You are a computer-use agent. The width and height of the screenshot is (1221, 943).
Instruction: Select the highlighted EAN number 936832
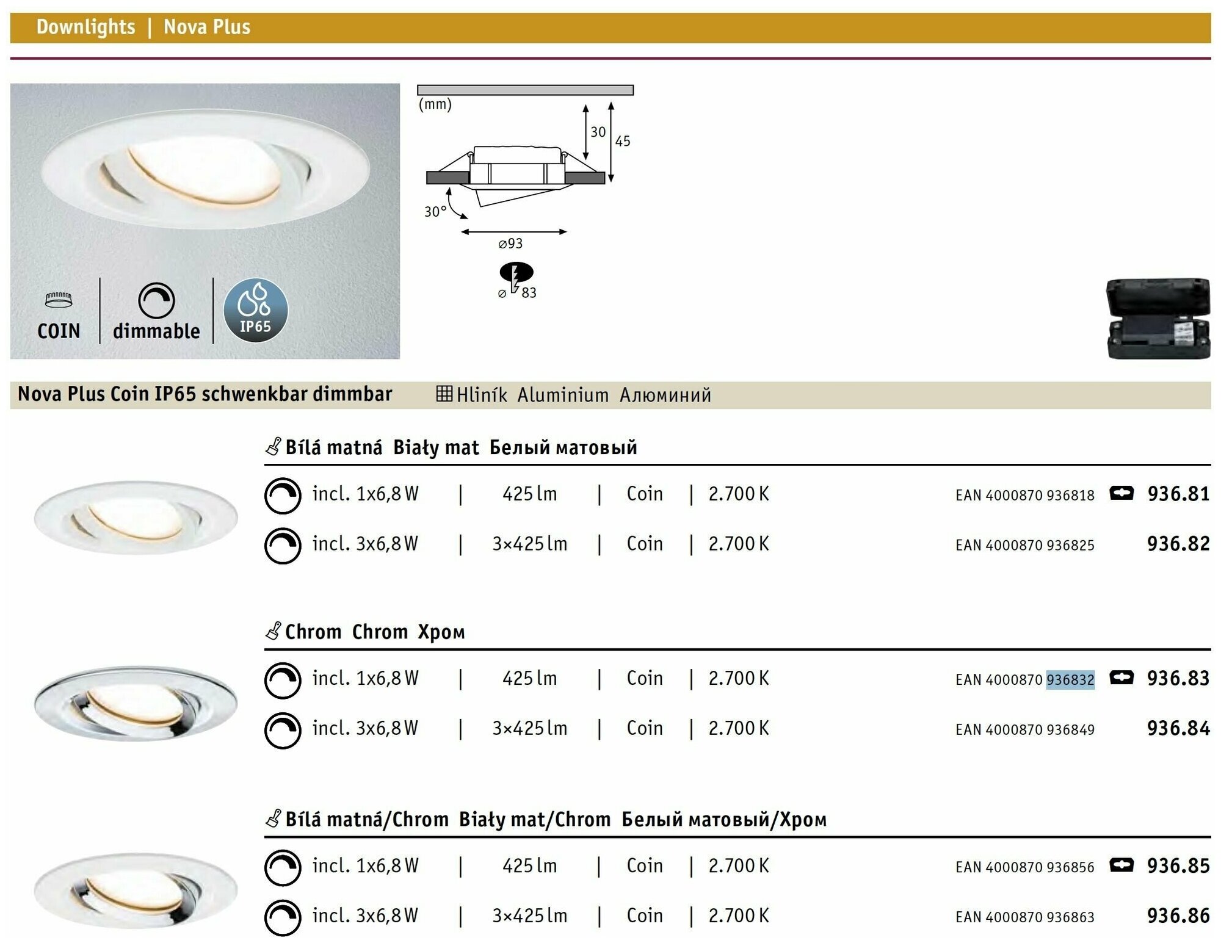coord(1070,679)
